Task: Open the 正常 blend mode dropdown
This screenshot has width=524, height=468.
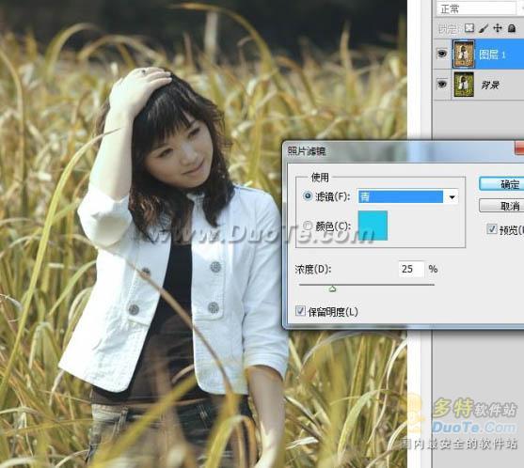Action: [x=477, y=8]
